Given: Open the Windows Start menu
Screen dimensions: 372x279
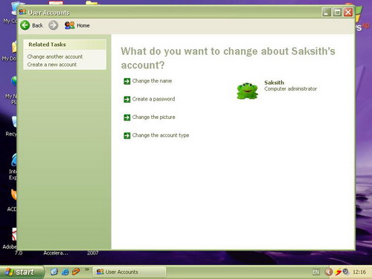Looking at the screenshot, I should pos(22,272).
